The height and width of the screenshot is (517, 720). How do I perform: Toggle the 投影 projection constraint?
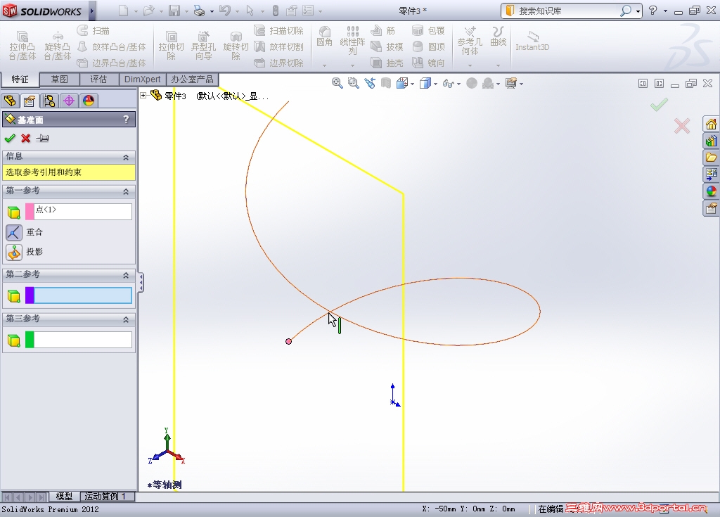coord(14,252)
